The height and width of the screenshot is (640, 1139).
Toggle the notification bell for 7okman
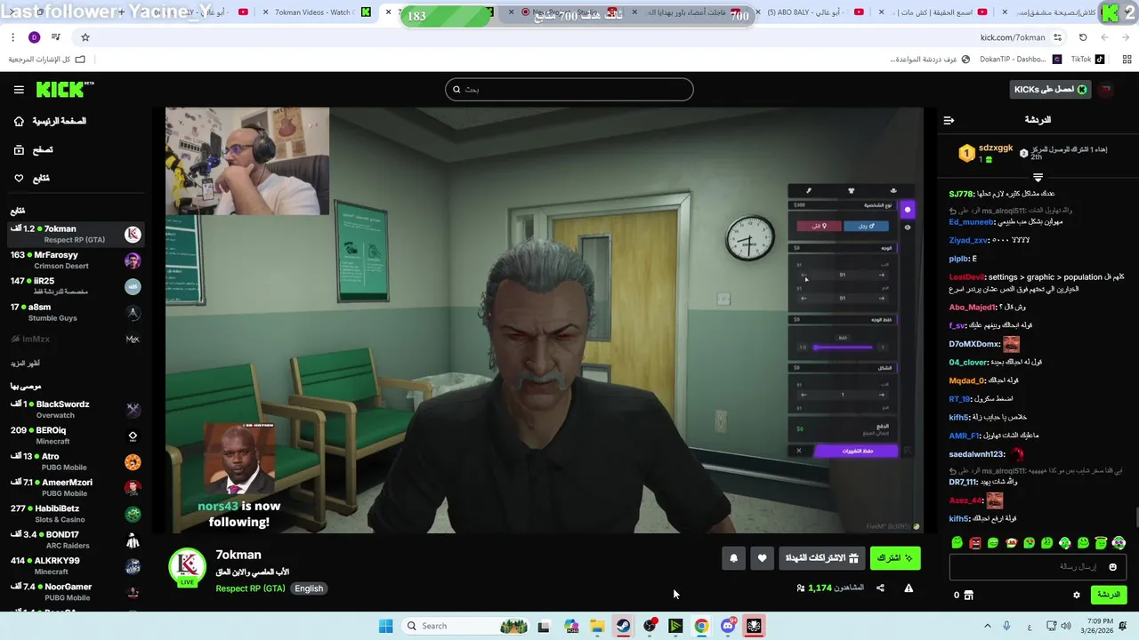733,558
